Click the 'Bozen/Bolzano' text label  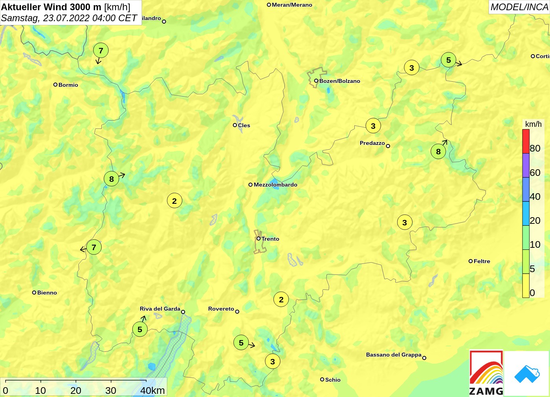[340, 81]
